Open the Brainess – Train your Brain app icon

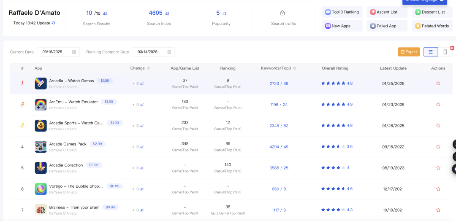click(x=41, y=210)
